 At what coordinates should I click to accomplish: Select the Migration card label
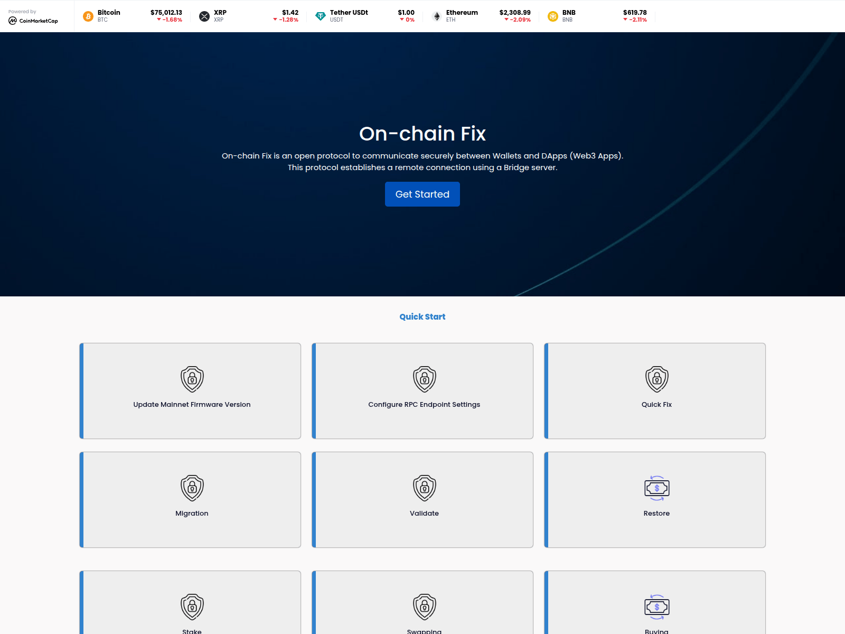click(192, 513)
